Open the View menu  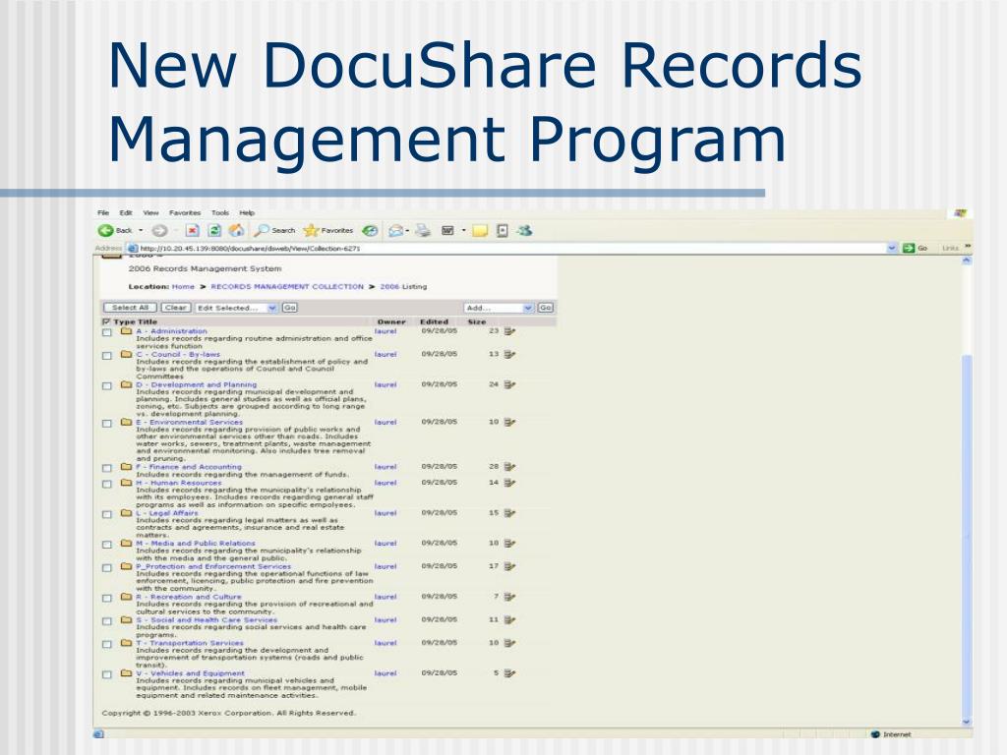(150, 212)
